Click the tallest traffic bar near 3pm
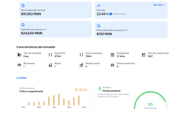Viewport: 174px width, 116px height. (x=59, y=99)
